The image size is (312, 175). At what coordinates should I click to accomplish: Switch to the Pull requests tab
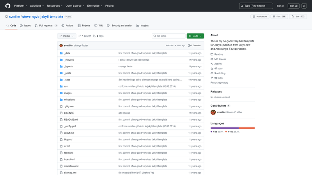click(x=46, y=26)
